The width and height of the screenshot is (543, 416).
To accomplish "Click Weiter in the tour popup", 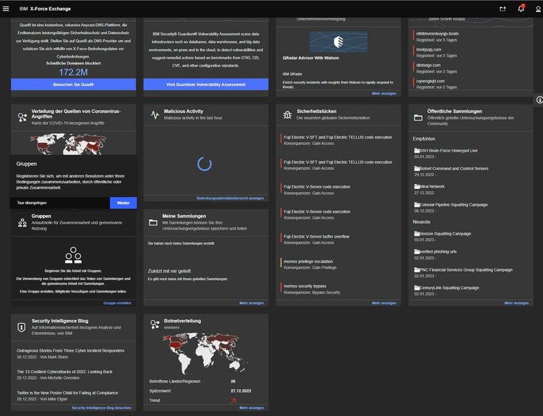I will click(123, 203).
